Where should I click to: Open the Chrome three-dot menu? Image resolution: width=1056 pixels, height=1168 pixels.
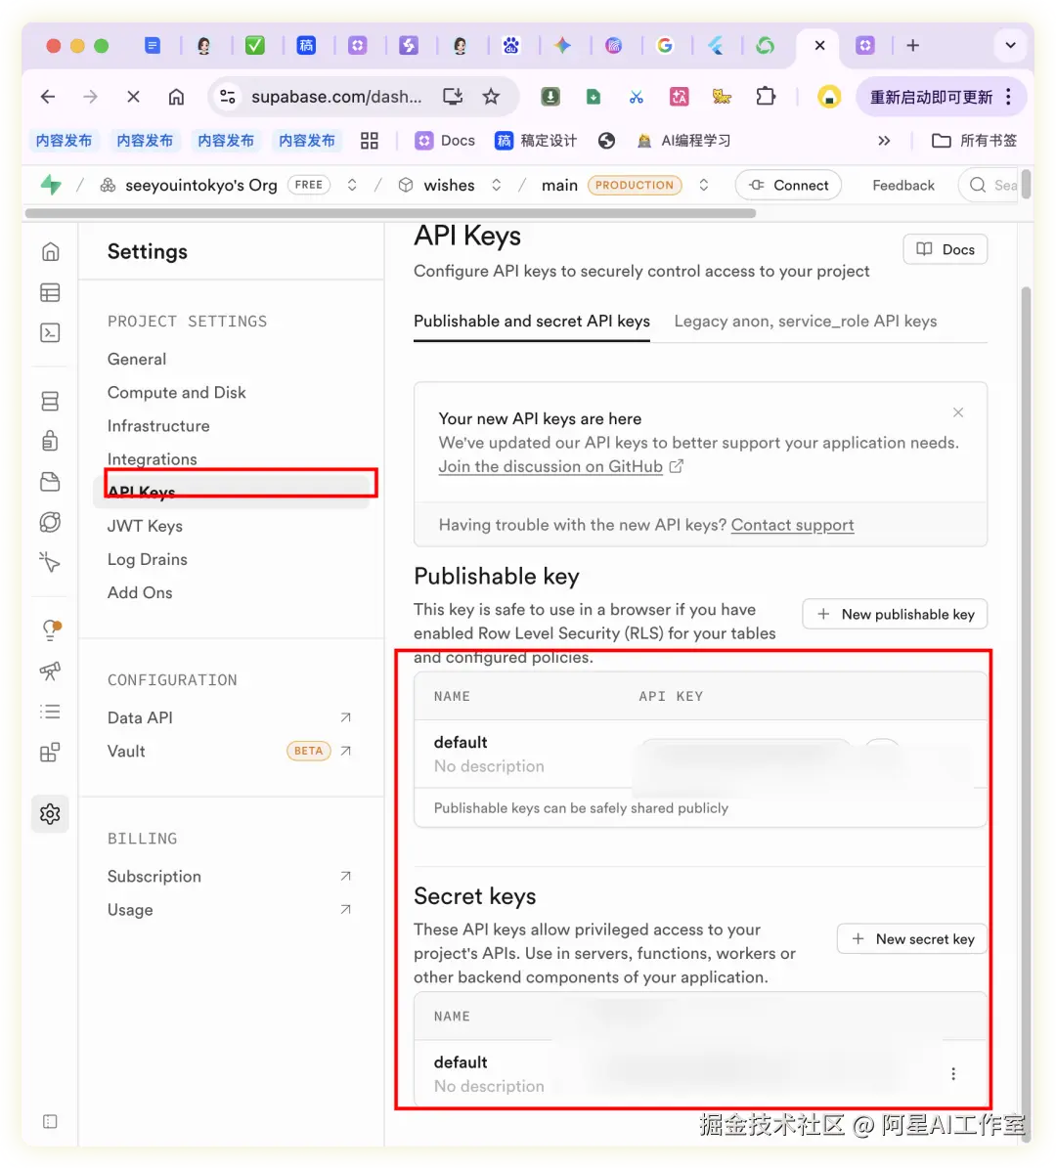coord(1008,97)
